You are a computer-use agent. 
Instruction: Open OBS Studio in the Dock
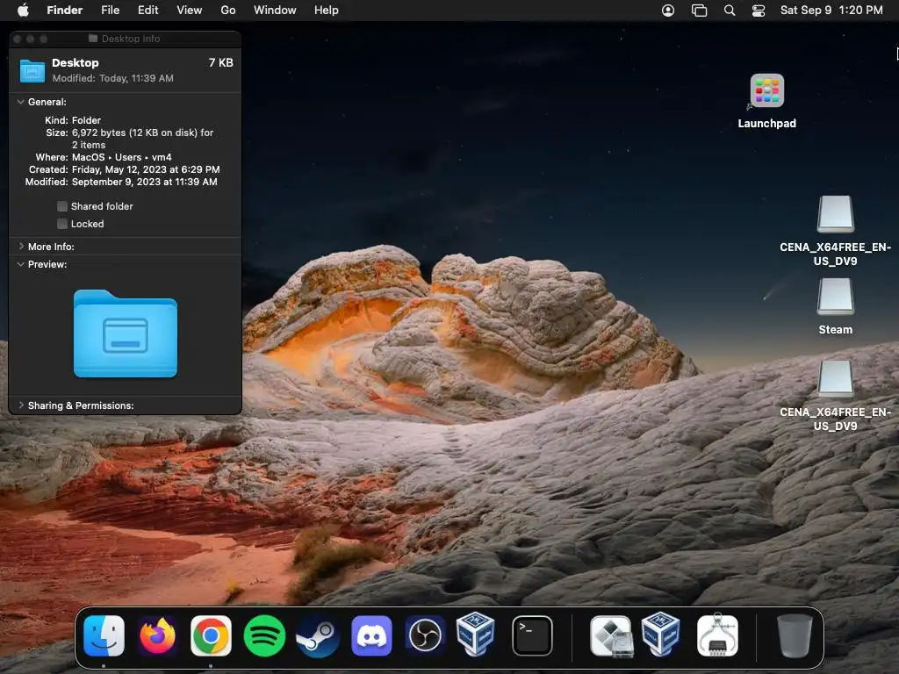pyautogui.click(x=425, y=635)
